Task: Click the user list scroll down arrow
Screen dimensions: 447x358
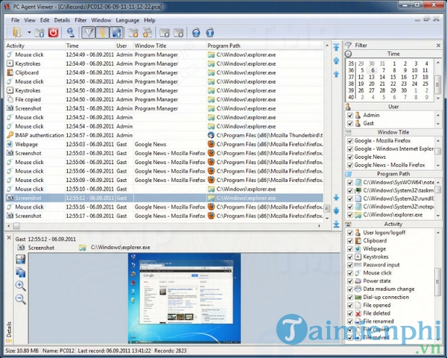Action: (438, 124)
